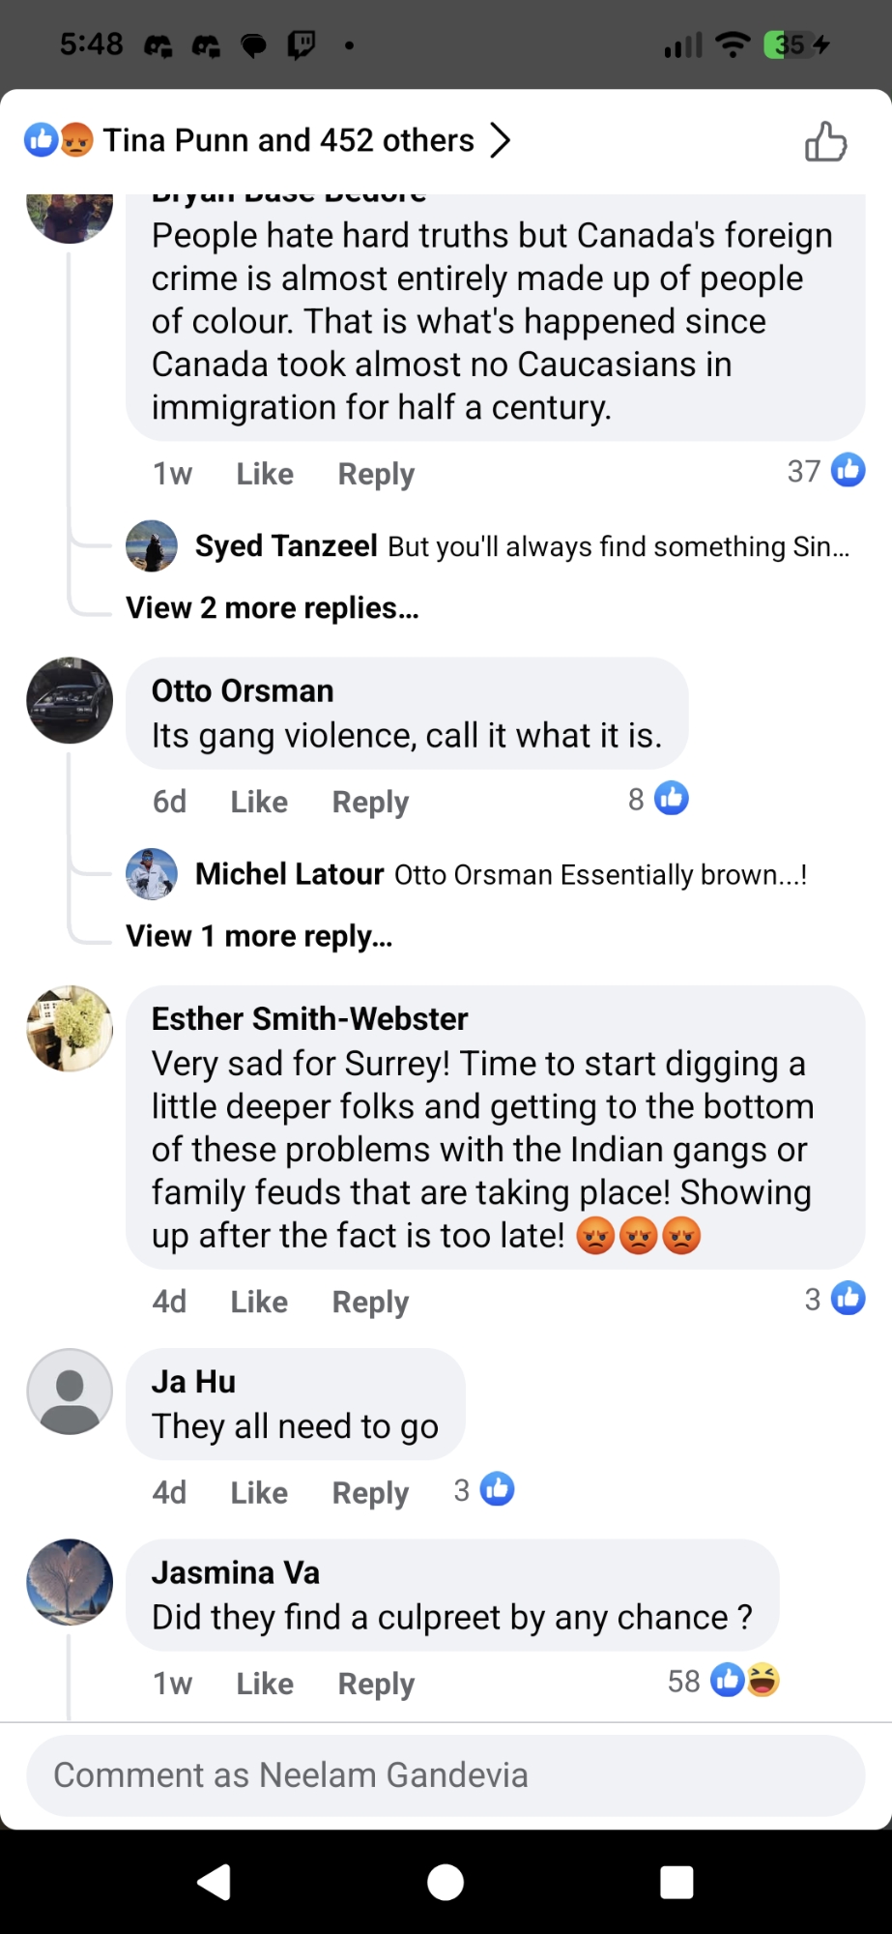Tap the comment input field

(x=446, y=1775)
